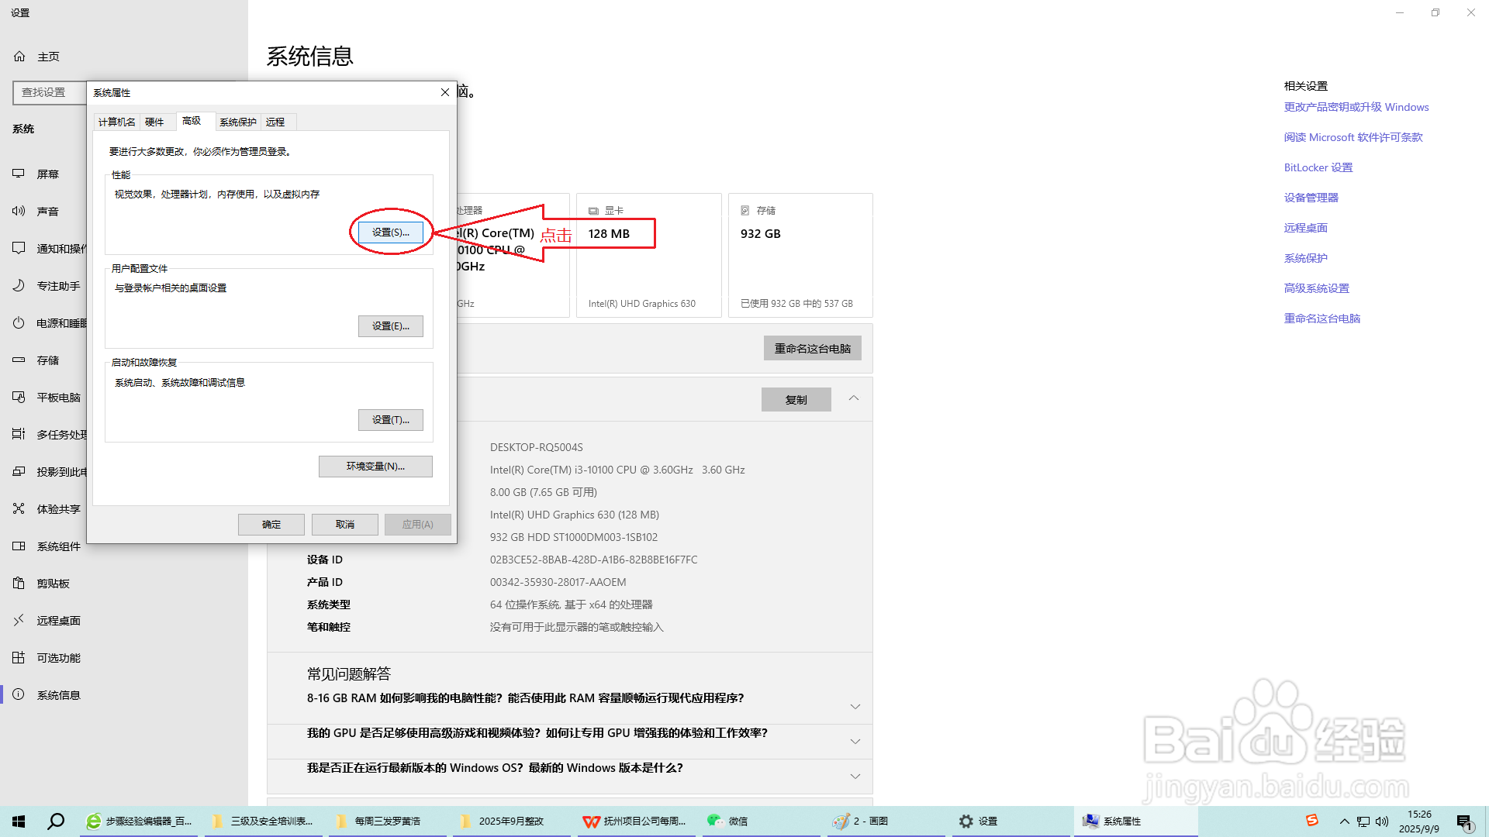The height and width of the screenshot is (837, 1489).
Task: Switch to the 系统保护 tab
Action: pos(237,122)
